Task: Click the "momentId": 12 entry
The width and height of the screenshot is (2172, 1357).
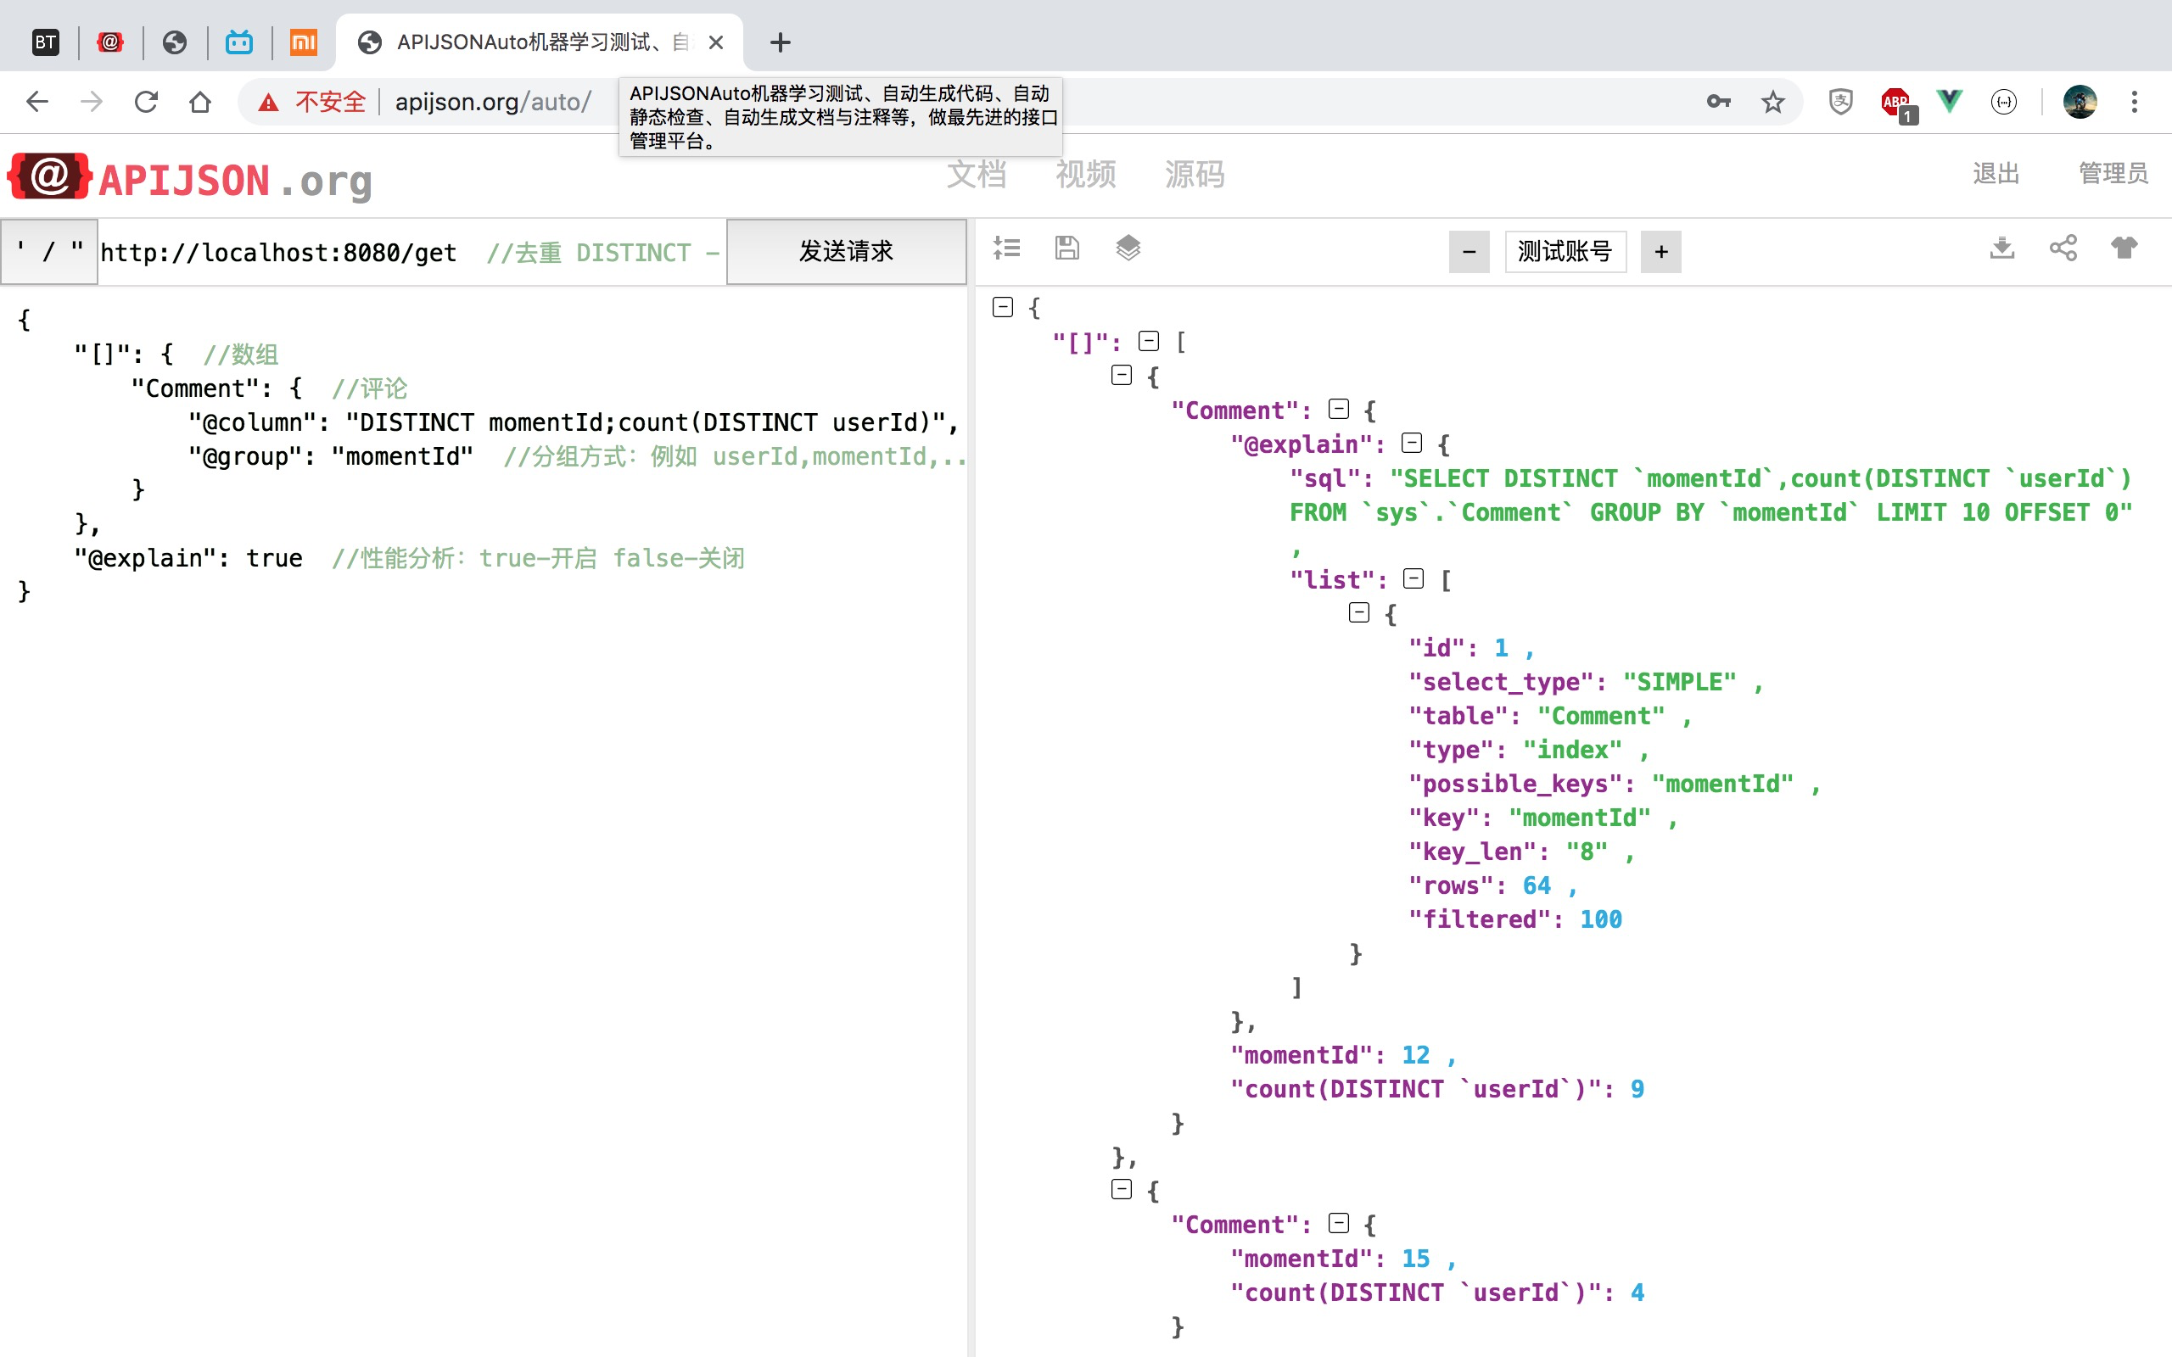Action: click(x=1343, y=1055)
